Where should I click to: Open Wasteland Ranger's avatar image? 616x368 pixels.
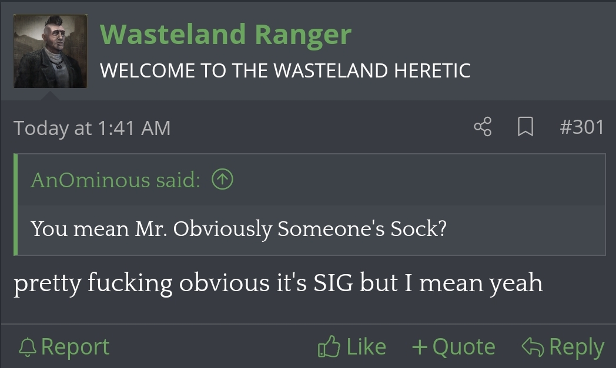pyautogui.click(x=51, y=51)
